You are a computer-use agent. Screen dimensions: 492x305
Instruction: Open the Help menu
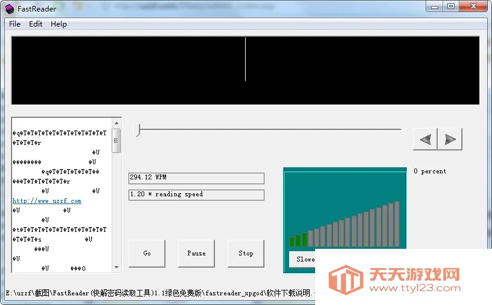(x=59, y=24)
